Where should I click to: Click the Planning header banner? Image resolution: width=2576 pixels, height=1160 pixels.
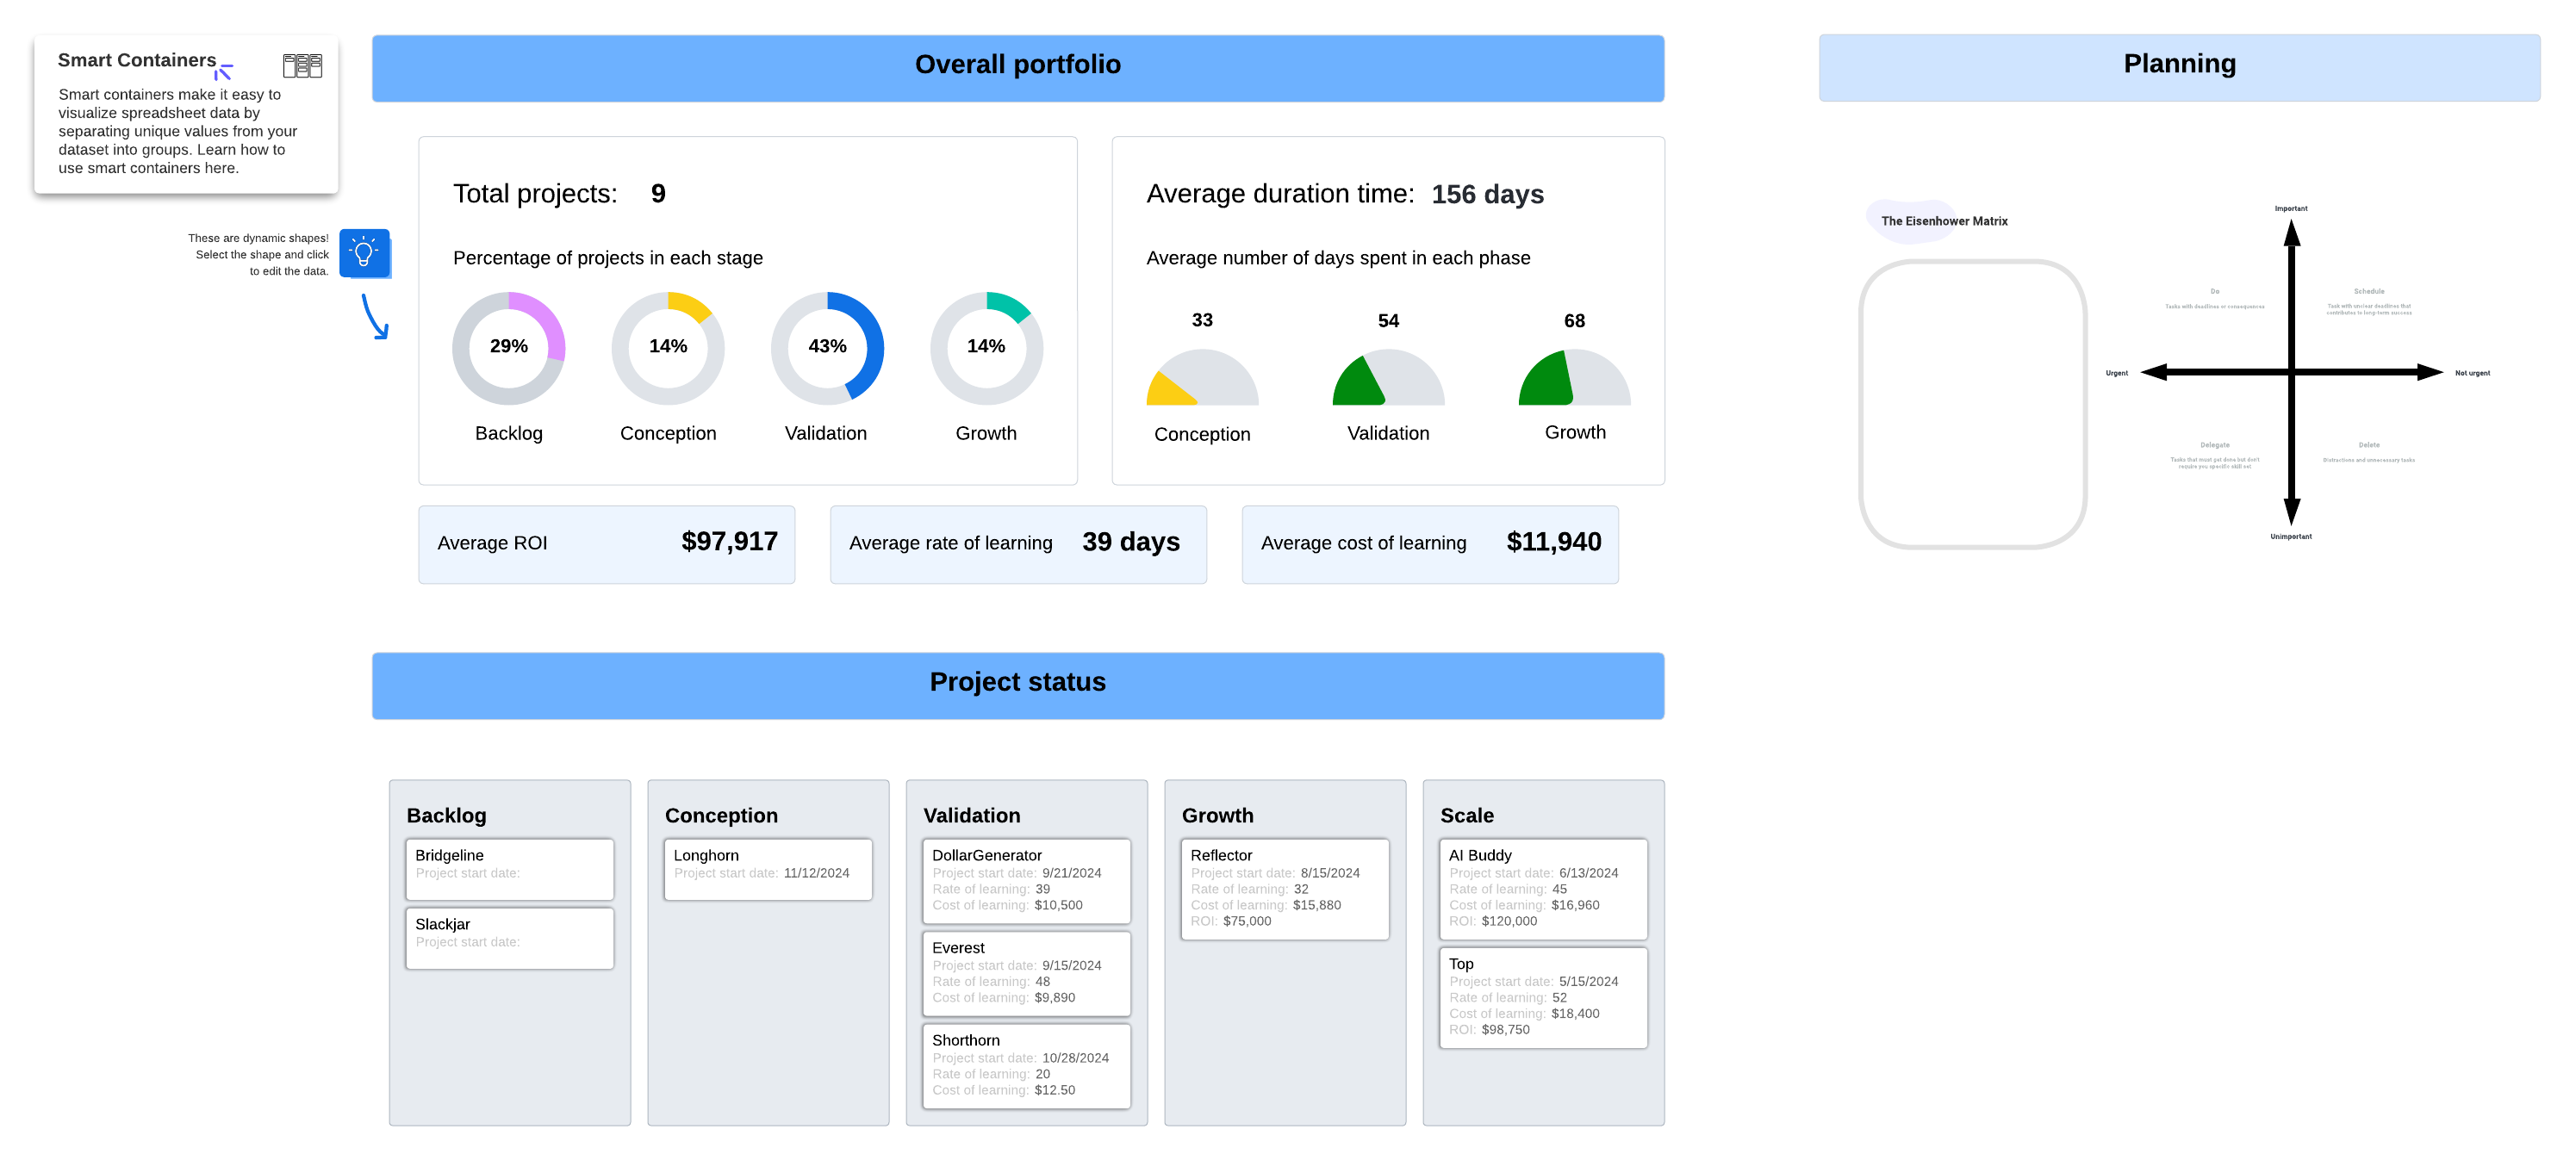(2179, 67)
